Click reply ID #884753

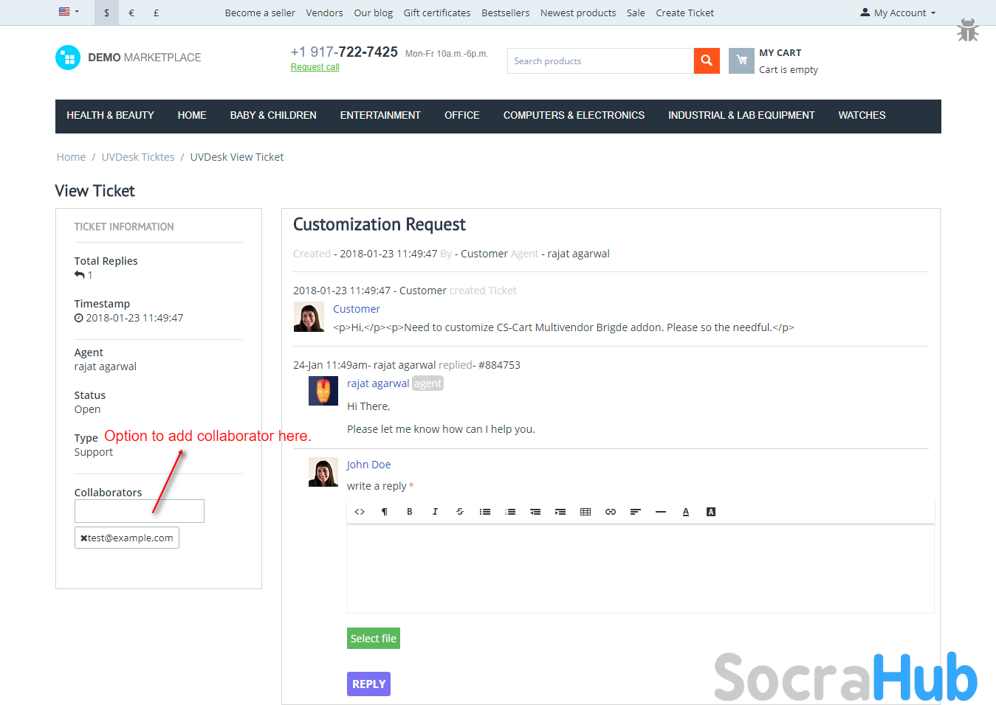point(499,365)
